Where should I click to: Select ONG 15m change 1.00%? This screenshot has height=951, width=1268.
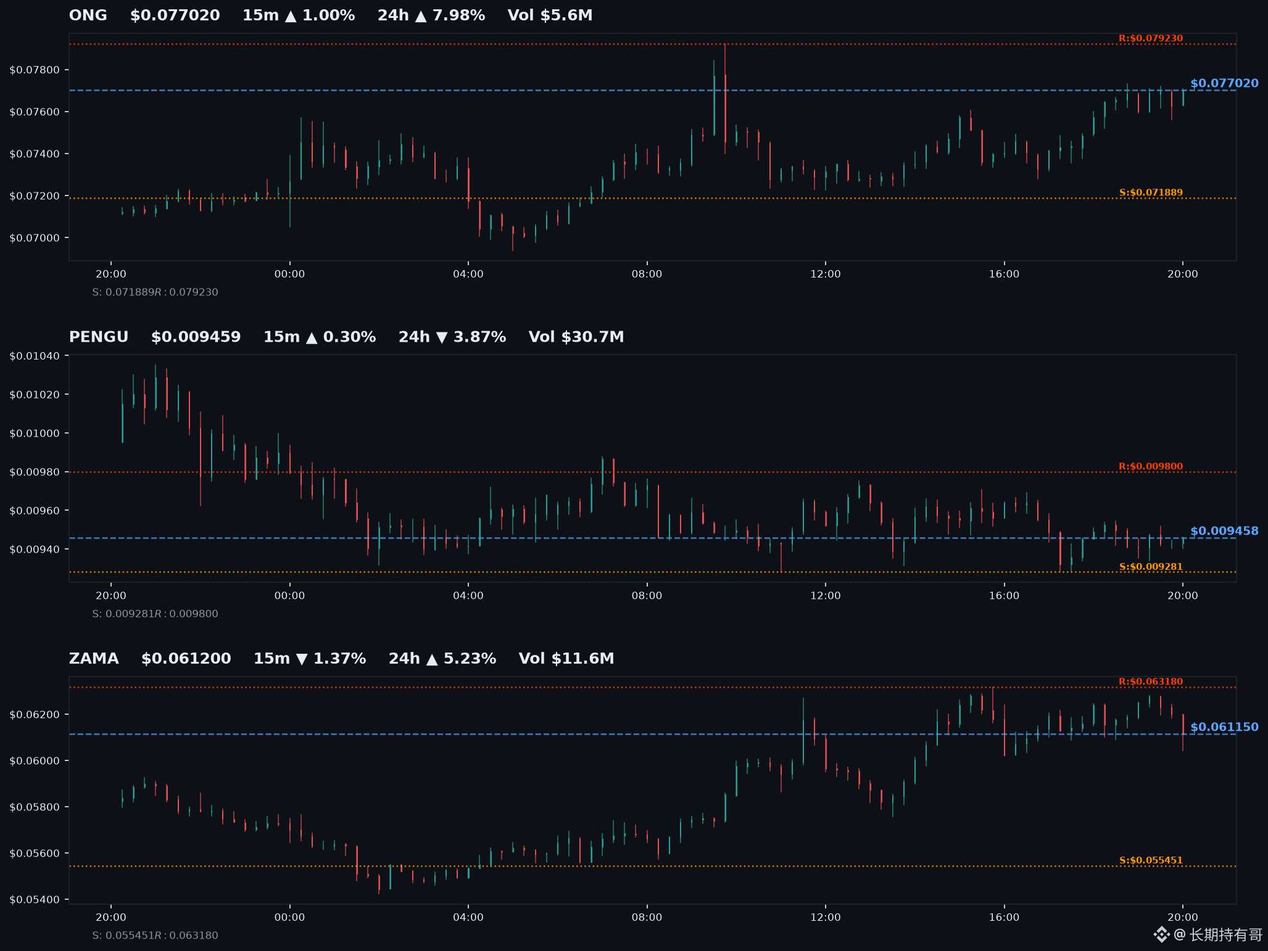tap(299, 15)
